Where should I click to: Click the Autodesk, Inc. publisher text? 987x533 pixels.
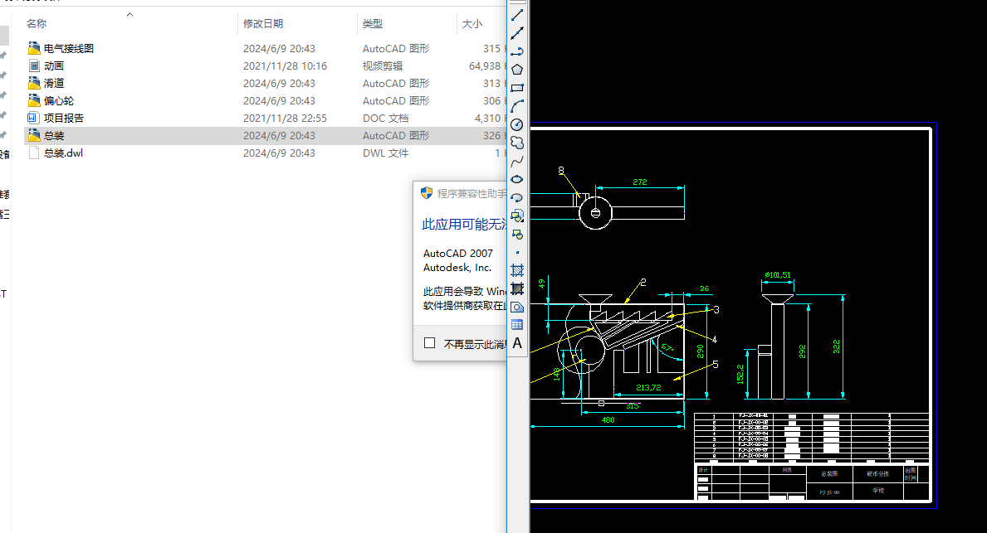point(457,268)
